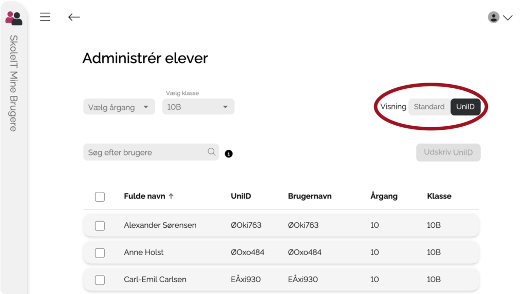The height and width of the screenshot is (294, 526).
Task: Tick Carl-Emil Carlsen's checkbox
Action: (x=100, y=280)
